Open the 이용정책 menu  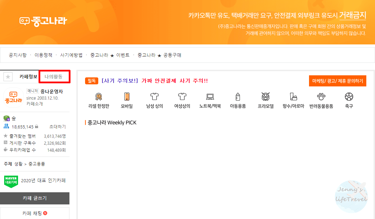43,55
